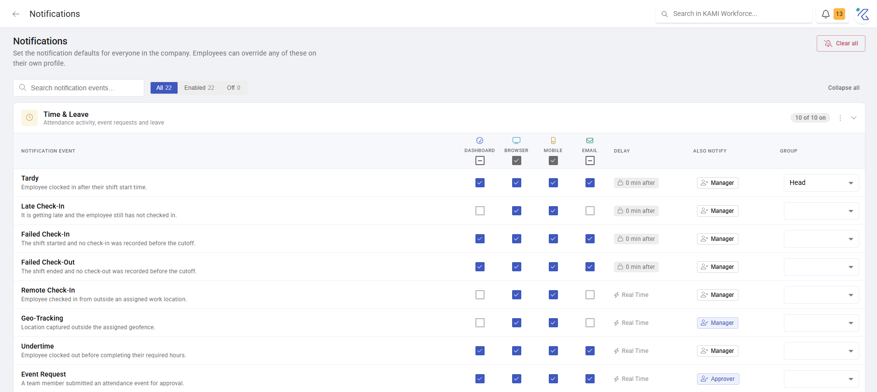Click the 10 of 10 on badge

[x=810, y=118]
